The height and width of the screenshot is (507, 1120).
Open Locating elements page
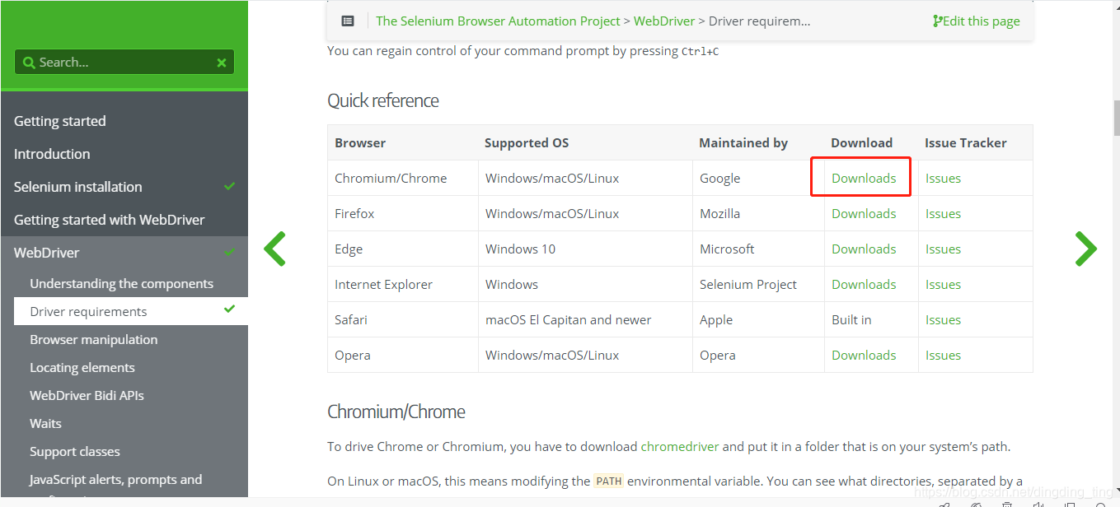[82, 368]
